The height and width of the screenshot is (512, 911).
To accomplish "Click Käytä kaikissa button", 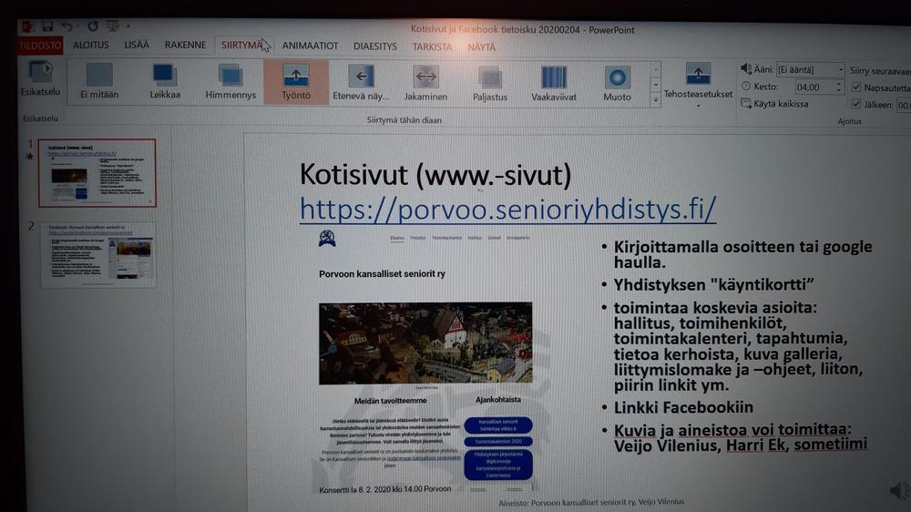I will click(x=773, y=104).
